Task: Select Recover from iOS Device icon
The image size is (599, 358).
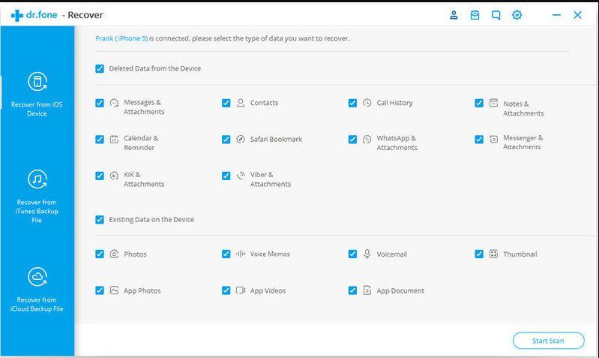Action: (x=37, y=82)
